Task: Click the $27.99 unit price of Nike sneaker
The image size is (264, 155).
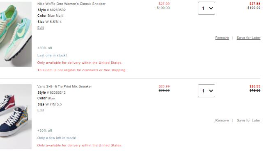Action: click(164, 4)
